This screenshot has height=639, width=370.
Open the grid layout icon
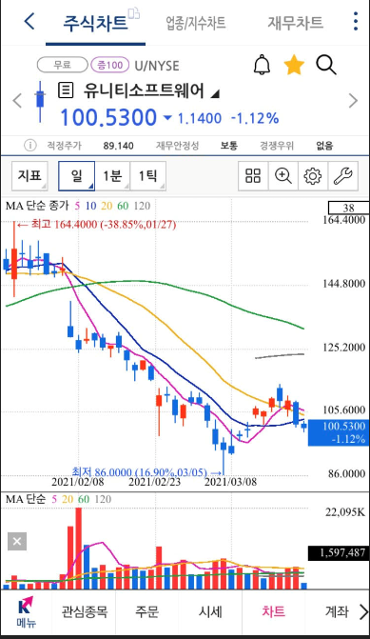click(253, 176)
